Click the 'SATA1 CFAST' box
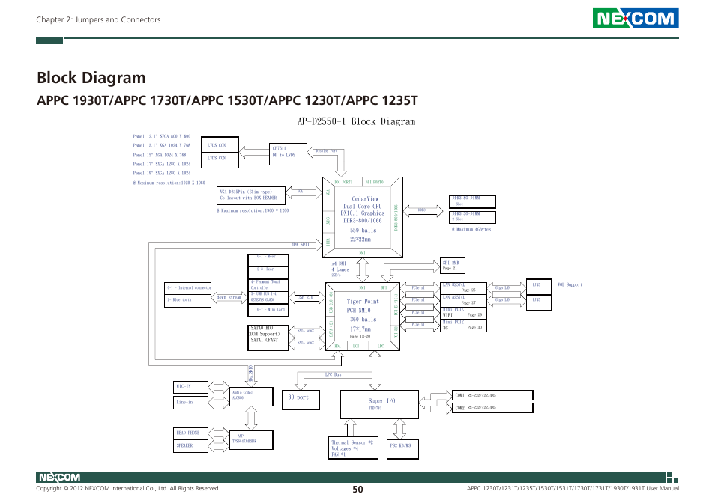This screenshot has width=715, height=503. 268,344
